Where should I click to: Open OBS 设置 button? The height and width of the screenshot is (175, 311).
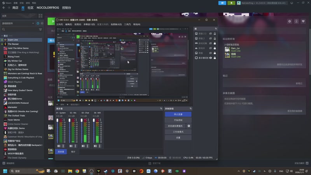click(178, 138)
